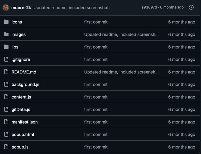Open commit hash a93897d
Screen dimensions: 201x154
(x=149, y=7)
